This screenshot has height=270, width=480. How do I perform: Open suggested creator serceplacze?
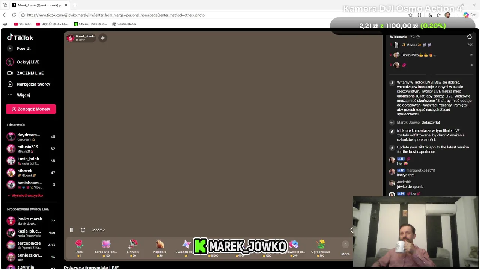point(31,245)
